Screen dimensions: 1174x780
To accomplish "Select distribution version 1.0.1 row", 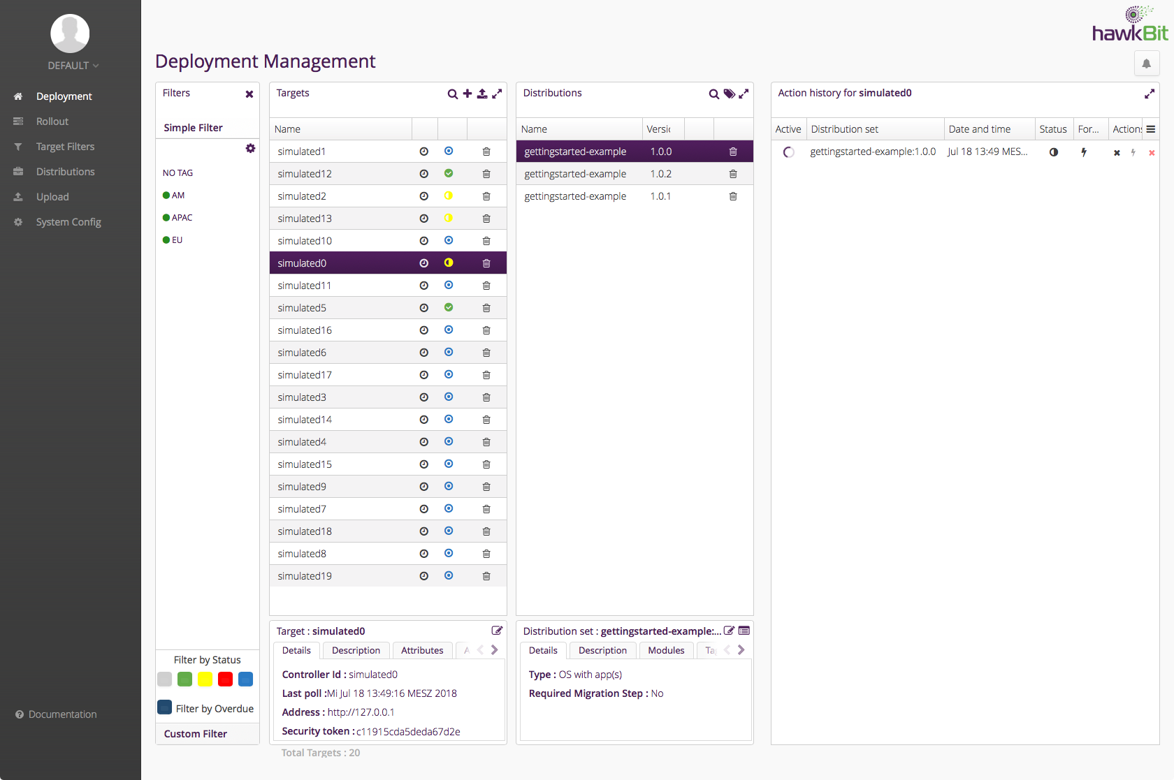I will click(x=635, y=196).
